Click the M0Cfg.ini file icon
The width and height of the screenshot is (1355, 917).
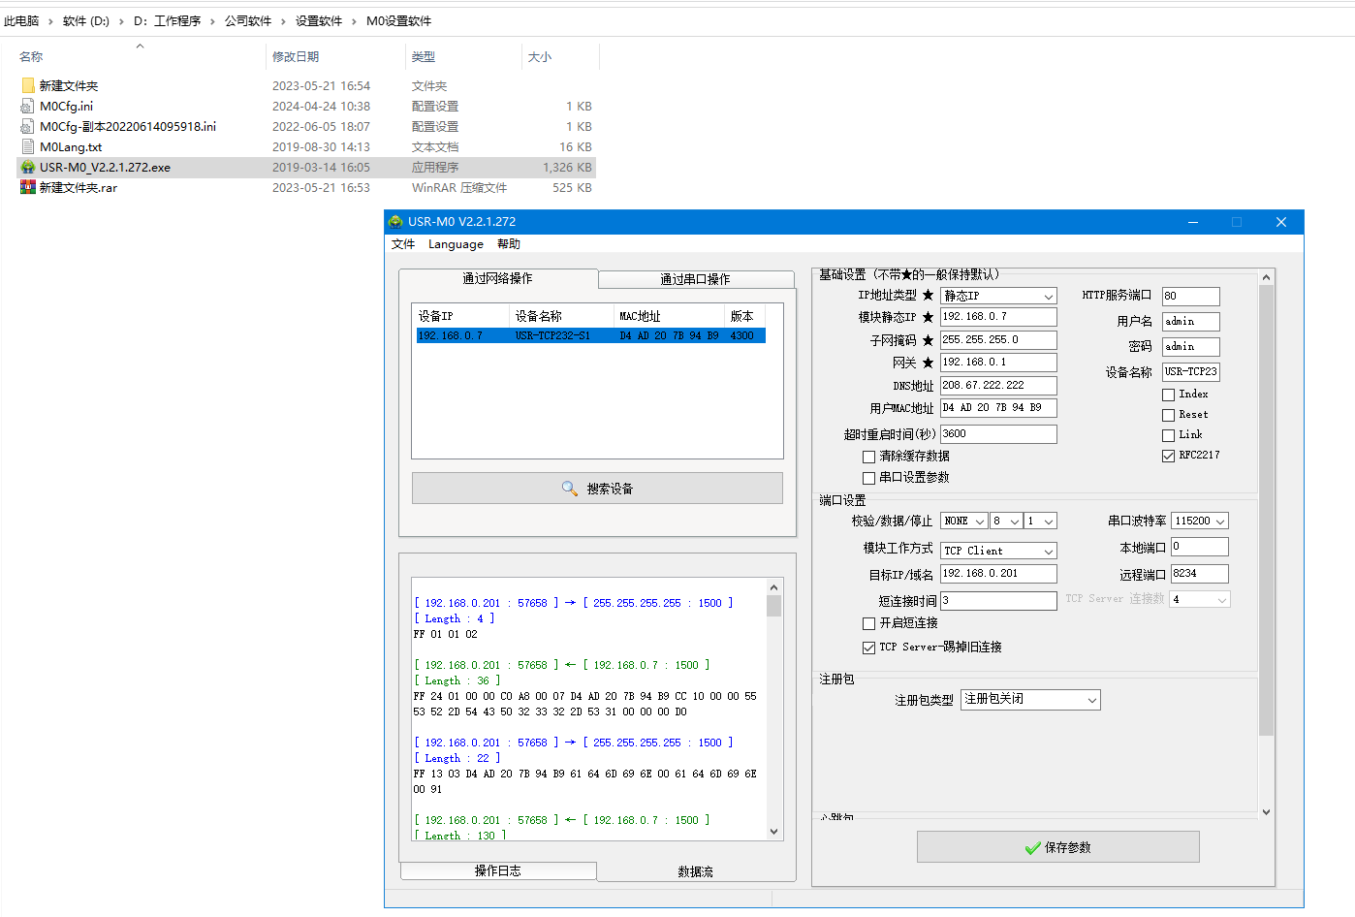click(x=28, y=107)
